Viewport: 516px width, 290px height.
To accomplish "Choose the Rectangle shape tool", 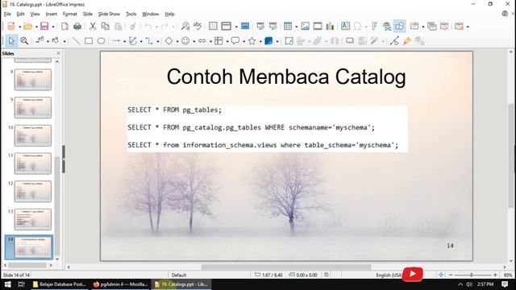I will 89,41.
